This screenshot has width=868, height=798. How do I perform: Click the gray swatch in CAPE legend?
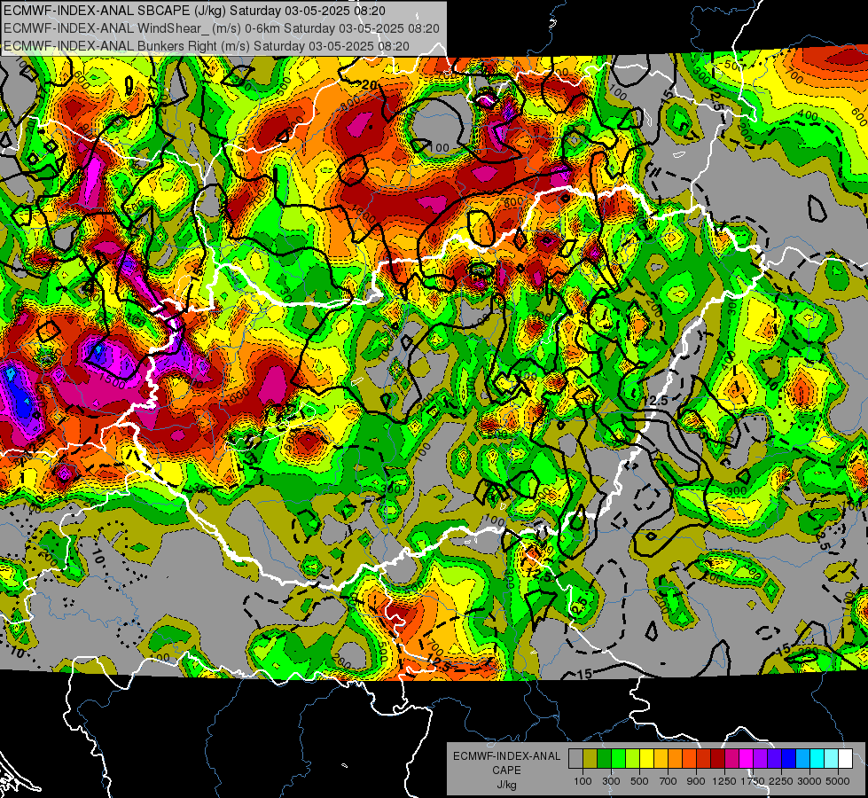(x=575, y=759)
